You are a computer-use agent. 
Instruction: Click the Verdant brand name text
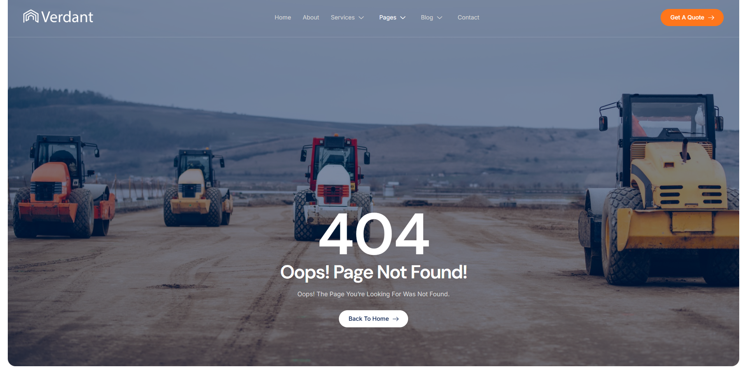click(67, 17)
